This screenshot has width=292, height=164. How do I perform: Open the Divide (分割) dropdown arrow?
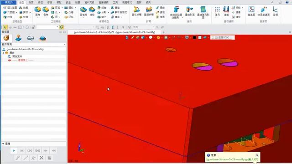(x=108, y=12)
